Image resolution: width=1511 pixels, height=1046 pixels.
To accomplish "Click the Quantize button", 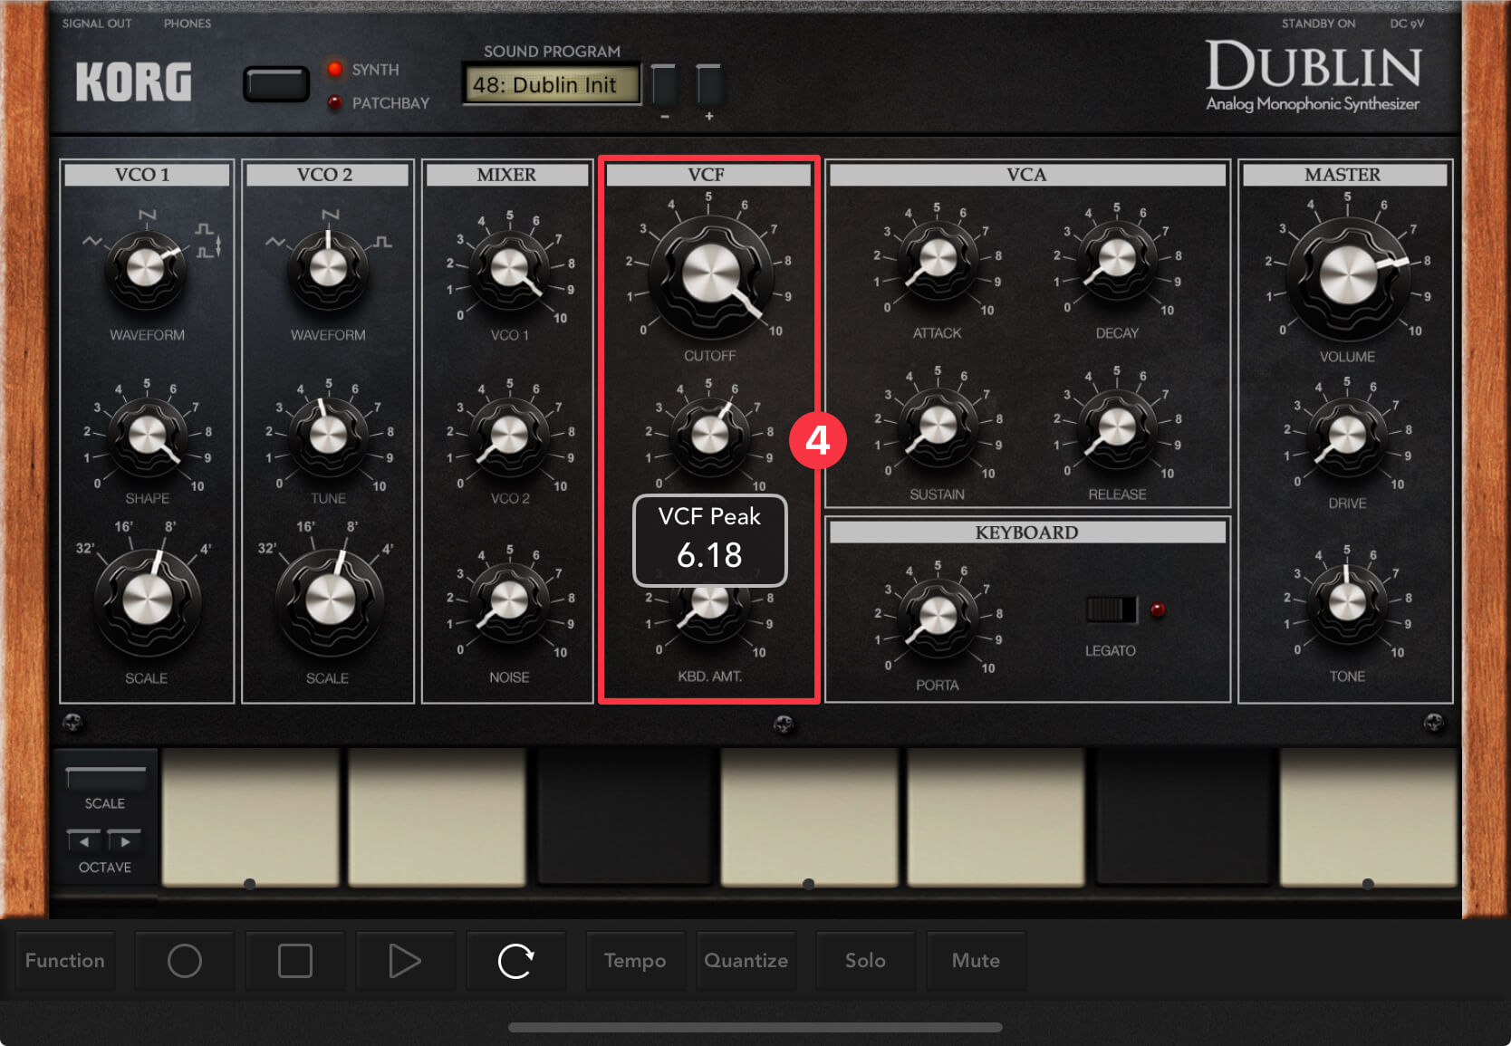I will [x=746, y=961].
